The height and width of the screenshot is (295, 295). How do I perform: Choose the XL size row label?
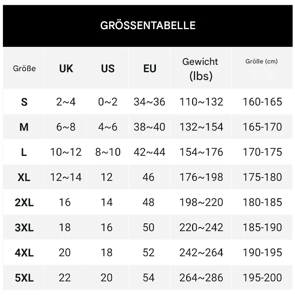[x=24, y=177]
